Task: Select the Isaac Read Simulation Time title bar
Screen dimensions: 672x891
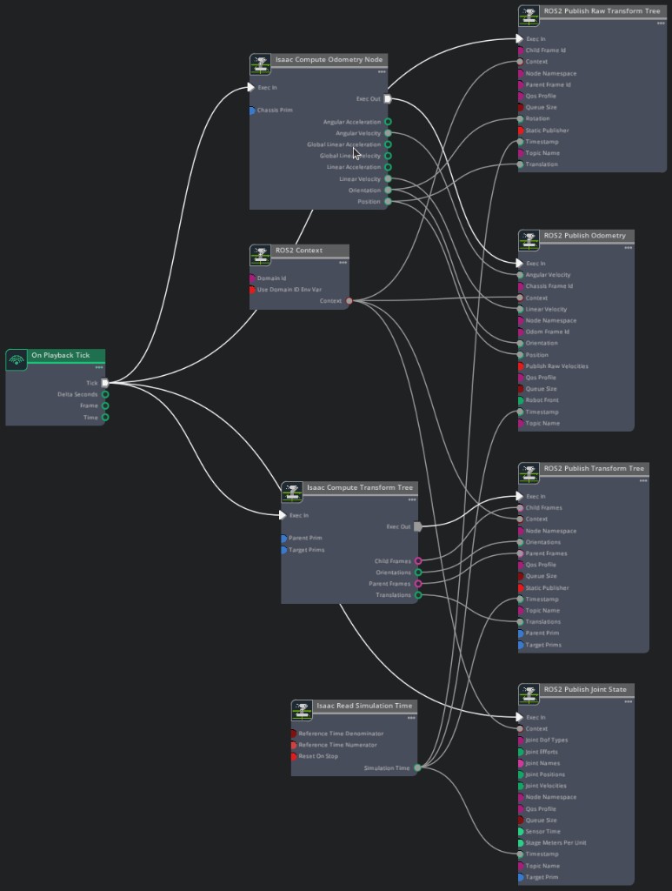Action: pyautogui.click(x=364, y=705)
